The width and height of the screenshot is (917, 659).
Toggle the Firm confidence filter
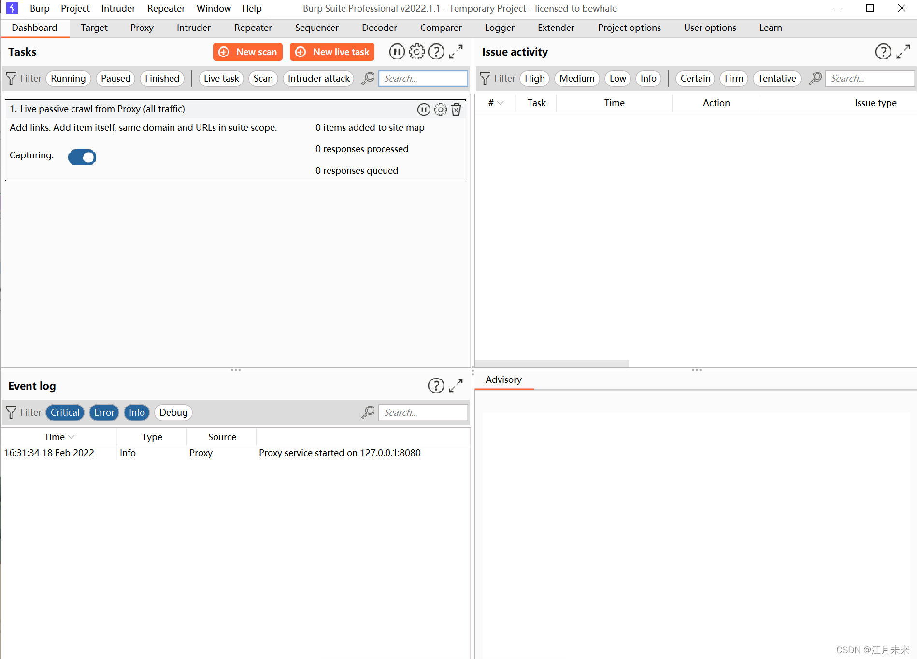734,78
